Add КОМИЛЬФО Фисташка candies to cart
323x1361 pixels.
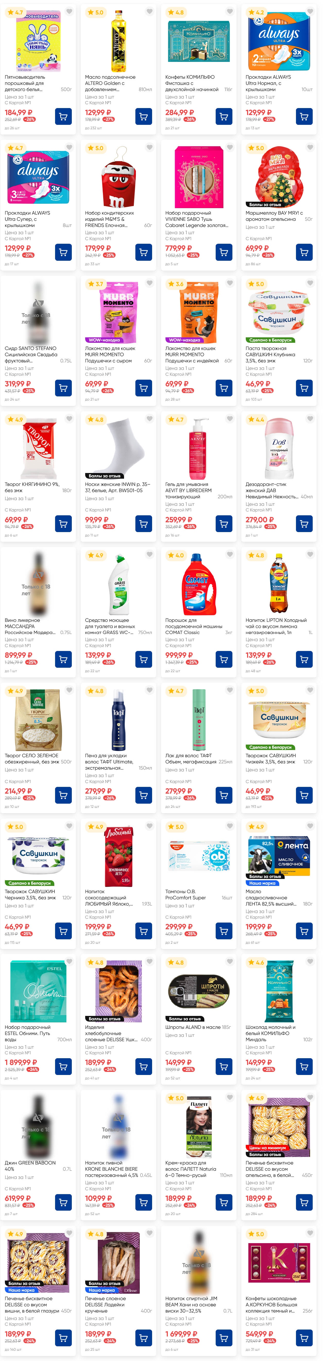coord(224,116)
